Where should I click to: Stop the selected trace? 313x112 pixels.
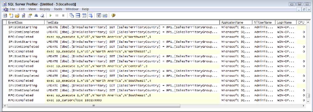pos(63,16)
